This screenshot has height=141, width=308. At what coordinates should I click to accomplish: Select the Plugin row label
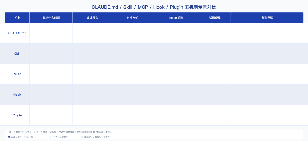tap(17, 115)
